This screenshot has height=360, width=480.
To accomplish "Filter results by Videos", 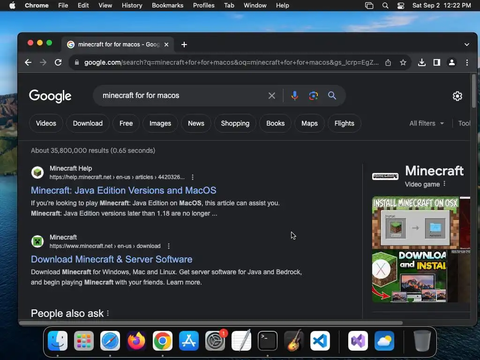I will tap(46, 123).
